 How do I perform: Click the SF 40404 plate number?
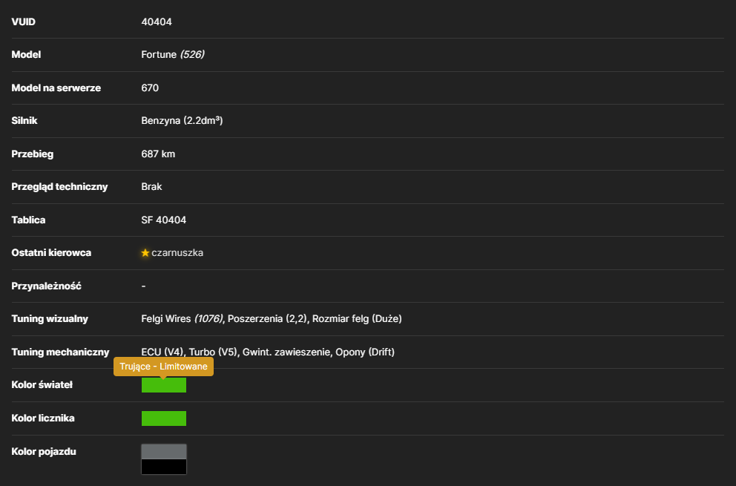[164, 220]
